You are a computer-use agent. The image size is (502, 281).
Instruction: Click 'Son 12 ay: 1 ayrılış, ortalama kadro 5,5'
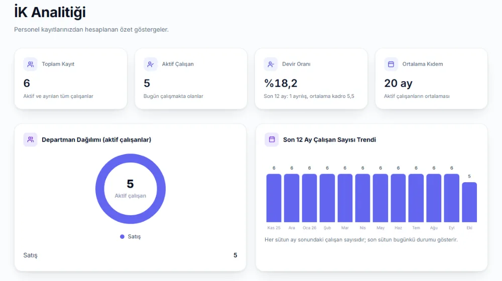[x=309, y=96]
